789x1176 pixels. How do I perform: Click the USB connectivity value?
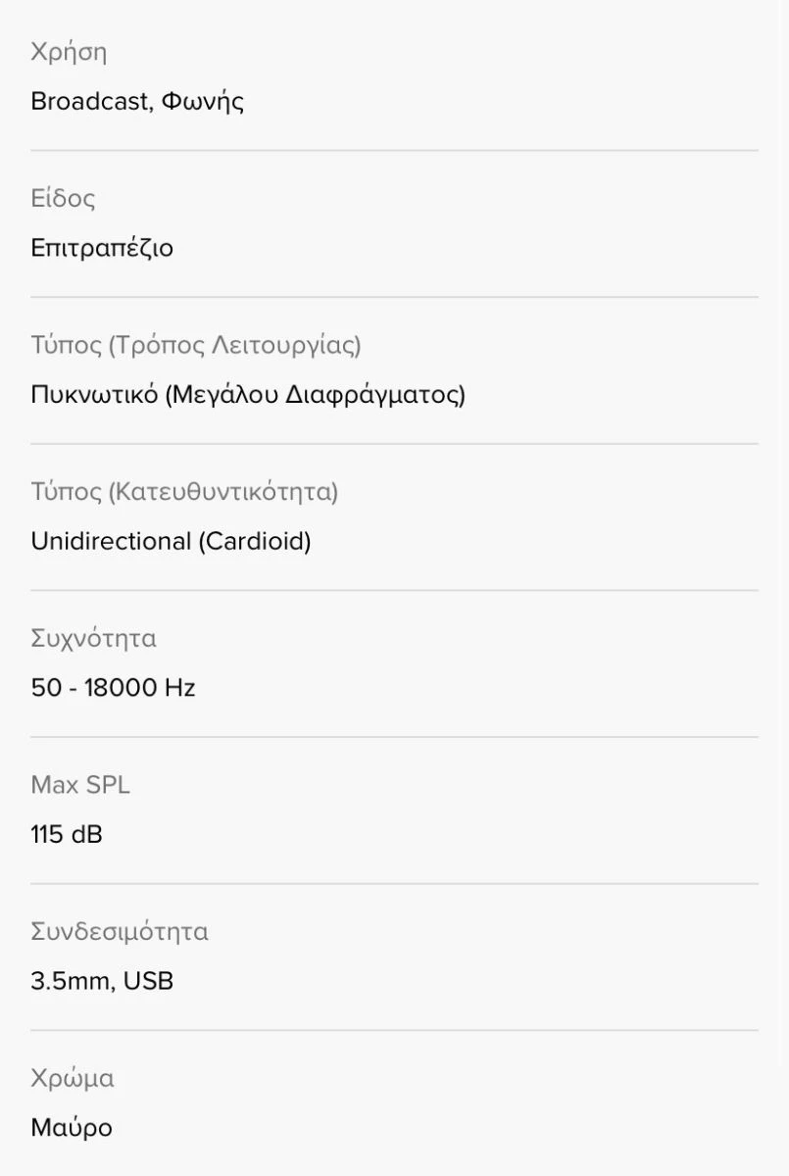point(149,981)
